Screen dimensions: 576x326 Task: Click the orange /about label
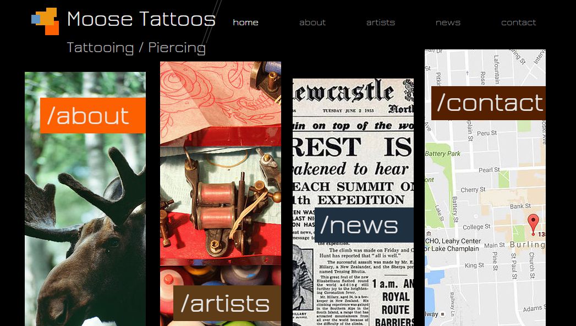click(92, 115)
